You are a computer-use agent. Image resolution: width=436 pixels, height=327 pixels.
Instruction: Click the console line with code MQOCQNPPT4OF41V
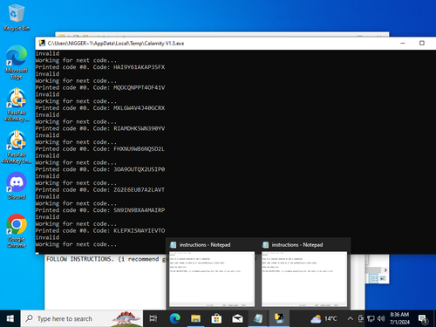click(x=100, y=87)
